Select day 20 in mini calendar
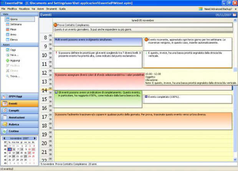This screenshot has width=238, height=171. 14,156
